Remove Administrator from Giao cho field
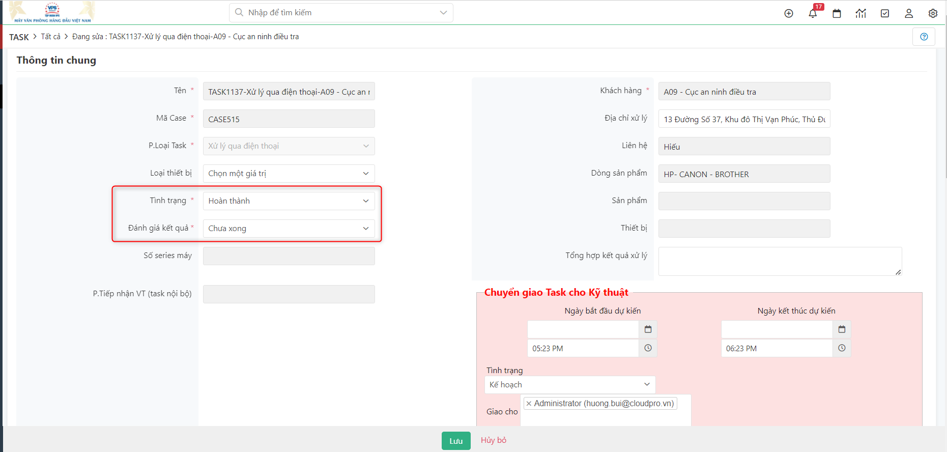 pyautogui.click(x=529, y=404)
